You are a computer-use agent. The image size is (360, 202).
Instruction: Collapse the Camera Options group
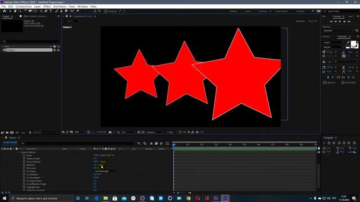tap(18, 152)
